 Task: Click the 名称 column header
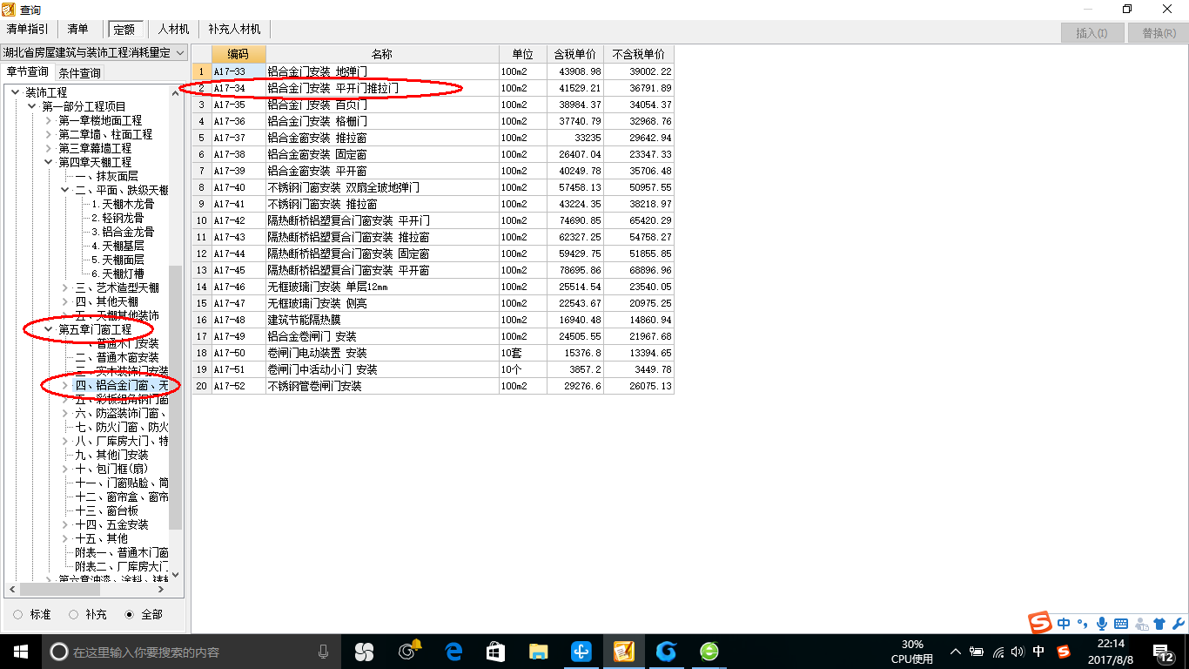[x=382, y=54]
